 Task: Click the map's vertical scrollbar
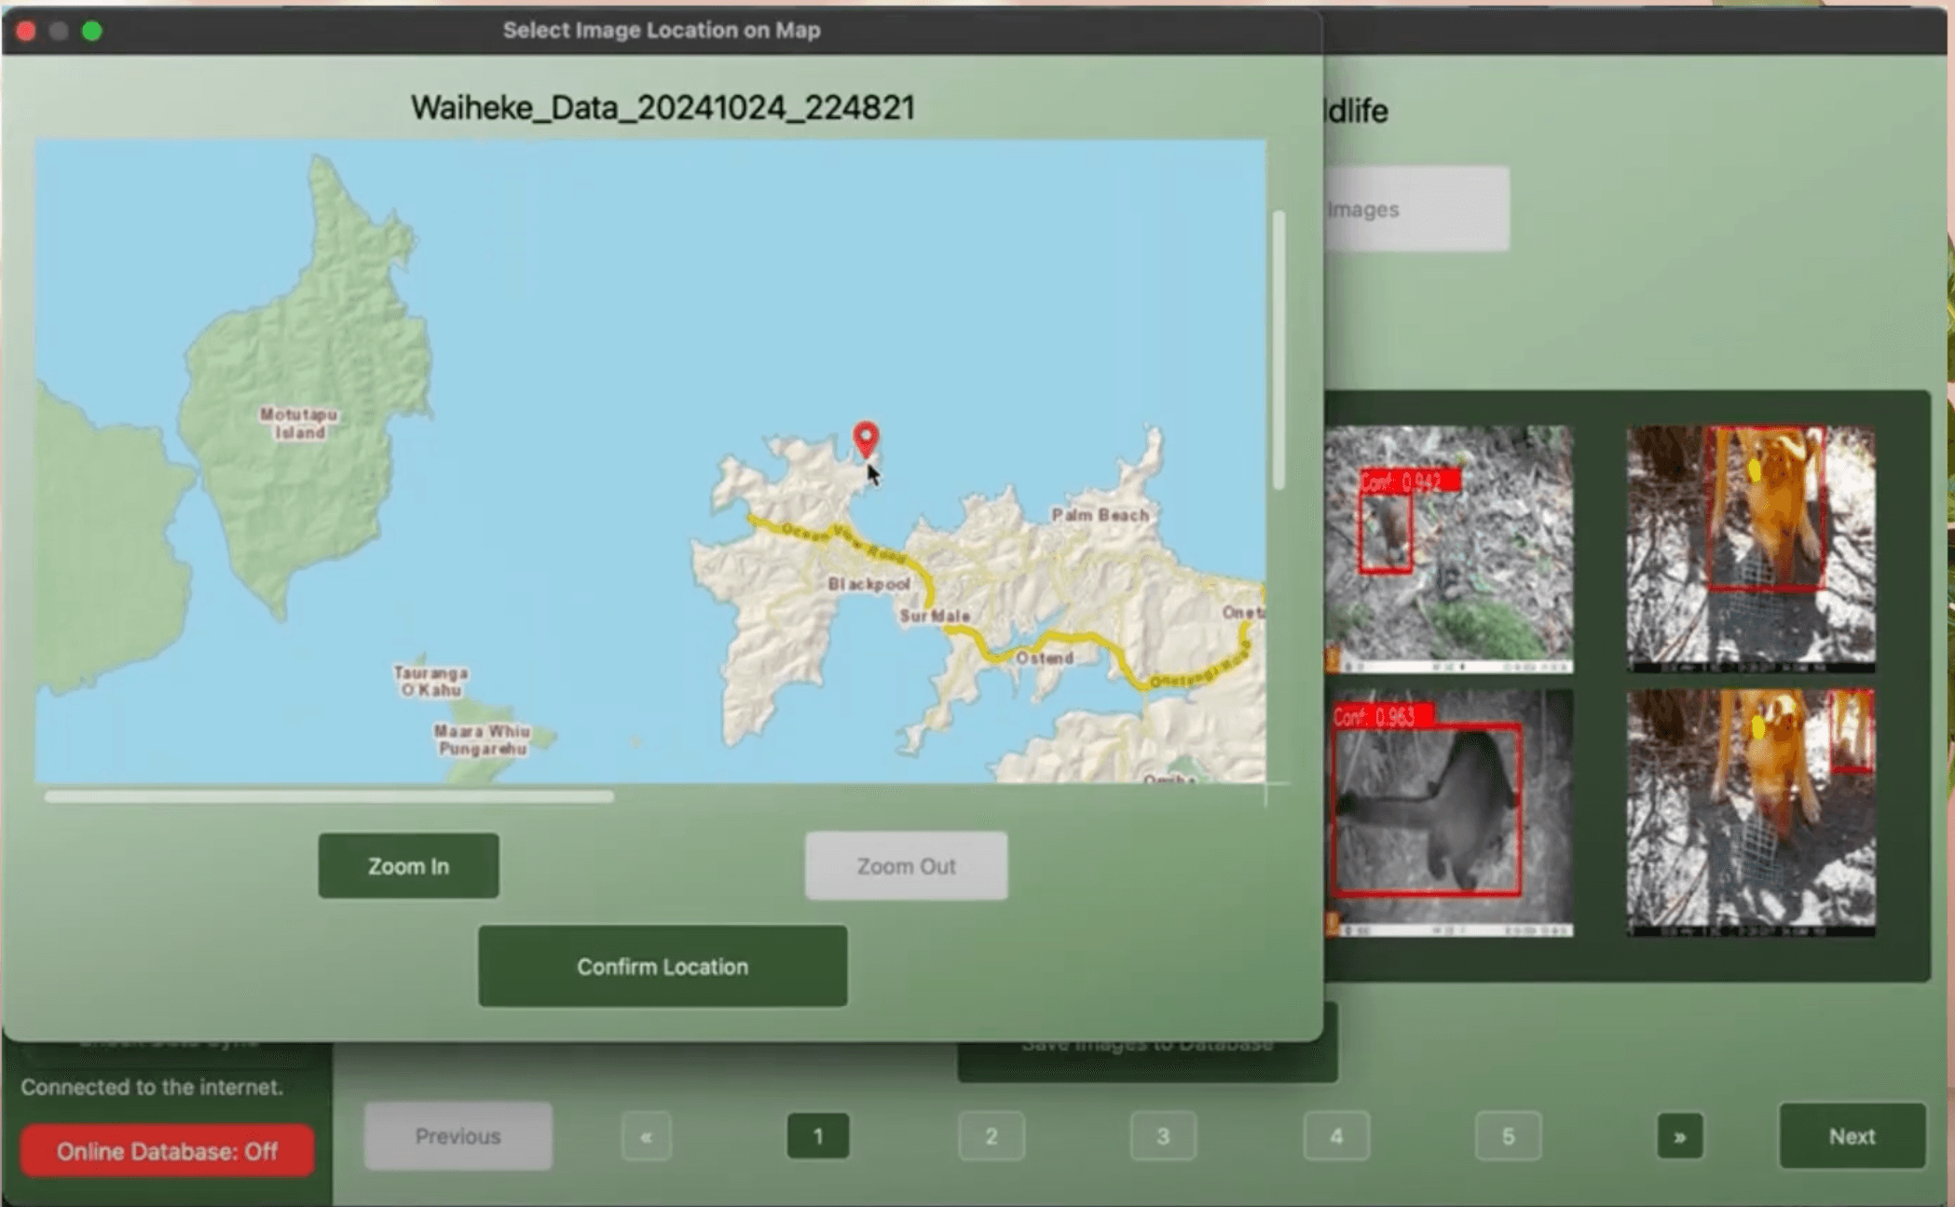[x=1278, y=349]
